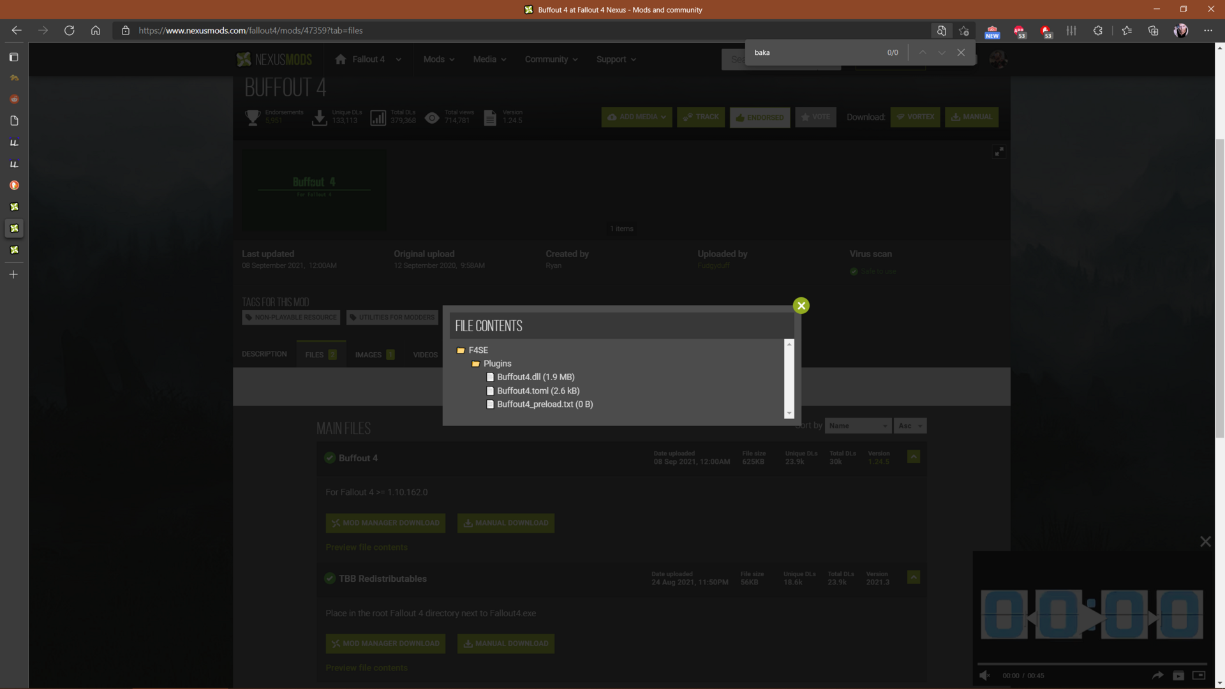The height and width of the screenshot is (689, 1225).
Task: Click the address bar URL
Action: point(251,31)
